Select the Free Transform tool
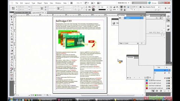The height and width of the screenshot is (101, 180). click(12, 48)
